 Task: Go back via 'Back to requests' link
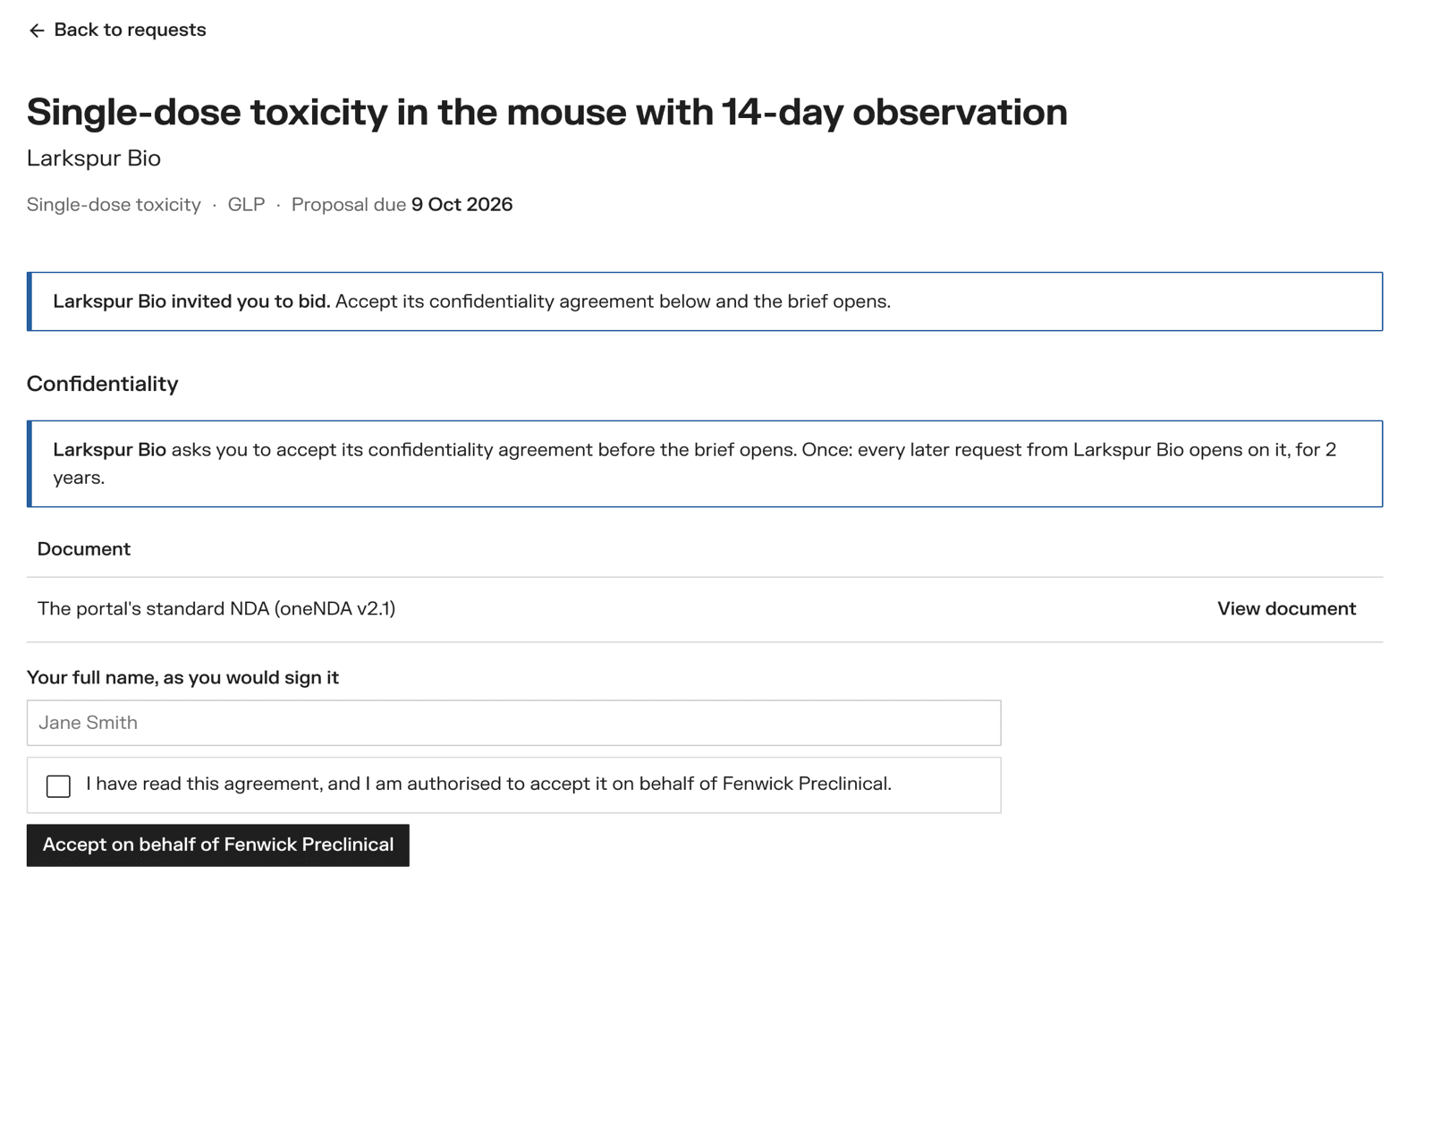[116, 30]
